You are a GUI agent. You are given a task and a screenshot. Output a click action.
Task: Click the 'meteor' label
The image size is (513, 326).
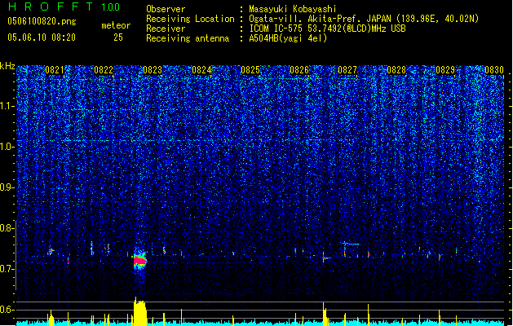click(116, 25)
